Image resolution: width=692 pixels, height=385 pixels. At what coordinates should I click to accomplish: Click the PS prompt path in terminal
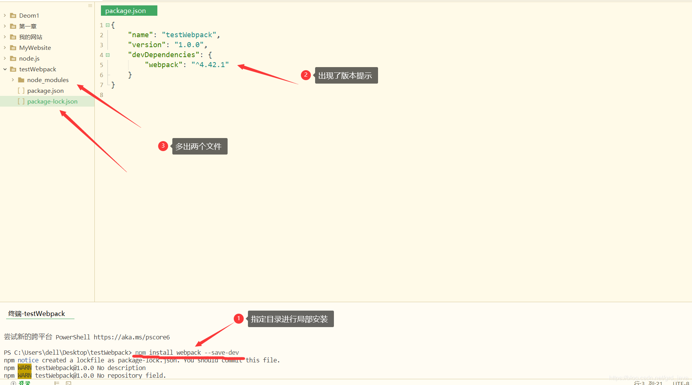tap(68, 352)
